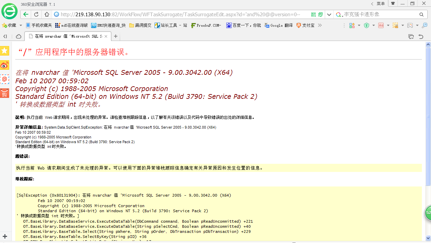Click the blue magnifier zoom icon
431x243 pixels.
pos(425,25)
